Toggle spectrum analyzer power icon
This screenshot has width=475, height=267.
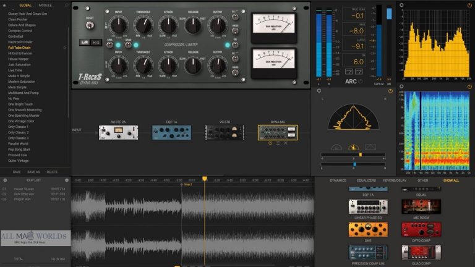[469, 5]
